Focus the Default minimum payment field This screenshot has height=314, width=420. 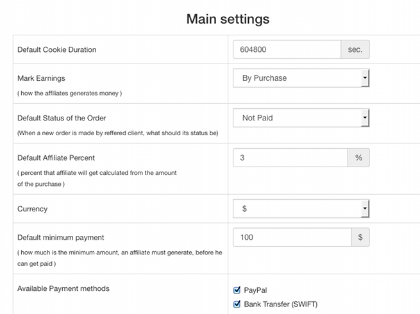point(292,237)
